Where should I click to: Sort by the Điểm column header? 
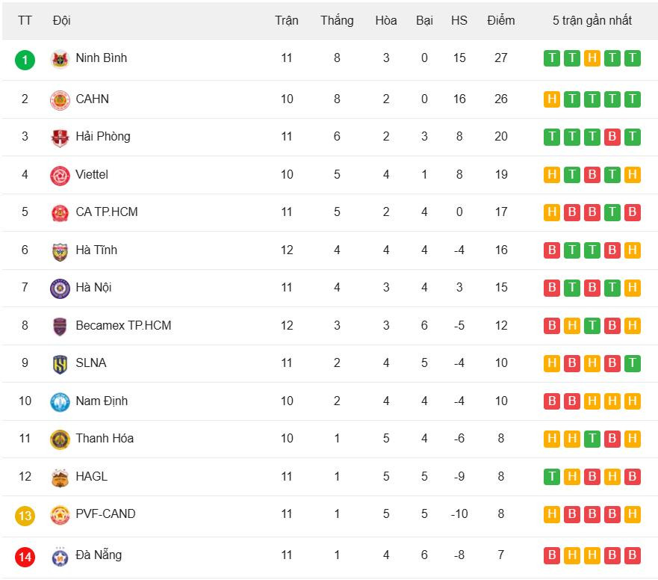[500, 20]
